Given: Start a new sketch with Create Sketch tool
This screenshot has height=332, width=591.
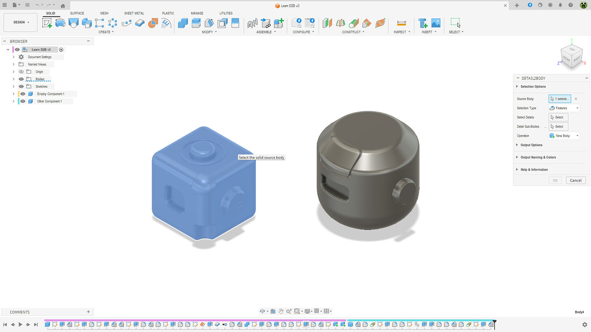Looking at the screenshot, I should (x=47, y=23).
